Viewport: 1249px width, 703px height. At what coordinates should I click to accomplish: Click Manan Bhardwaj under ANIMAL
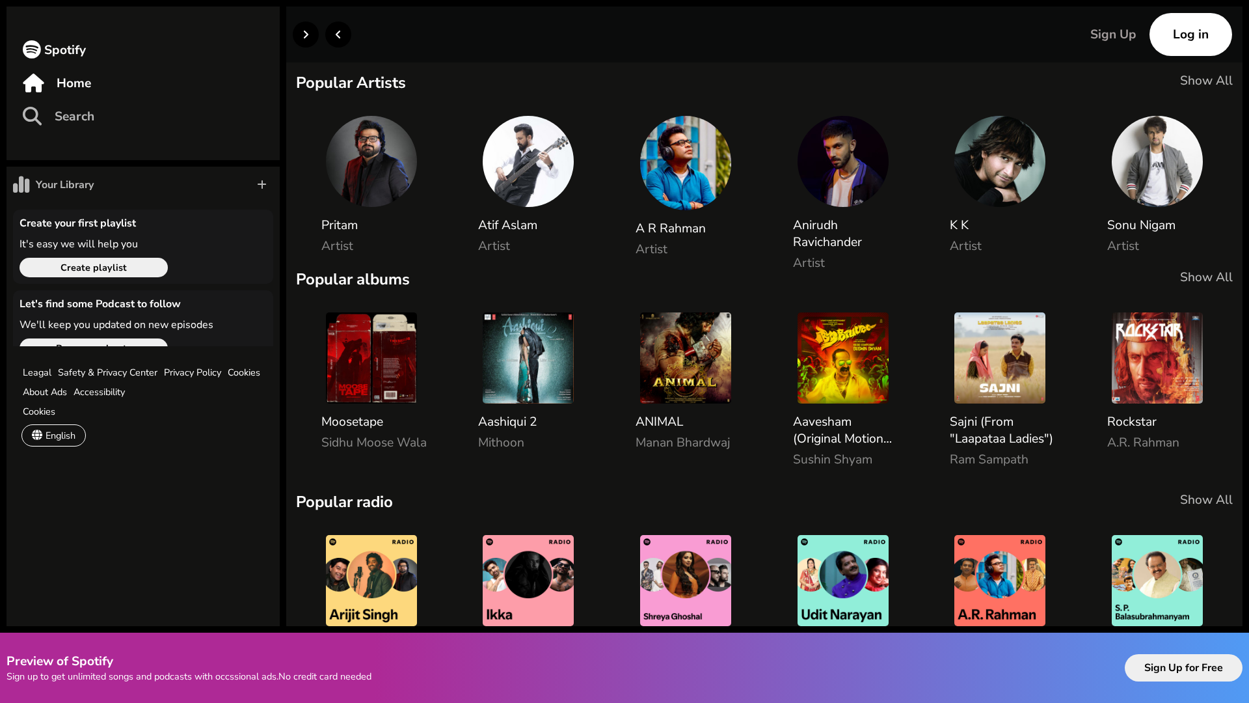pos(682,443)
